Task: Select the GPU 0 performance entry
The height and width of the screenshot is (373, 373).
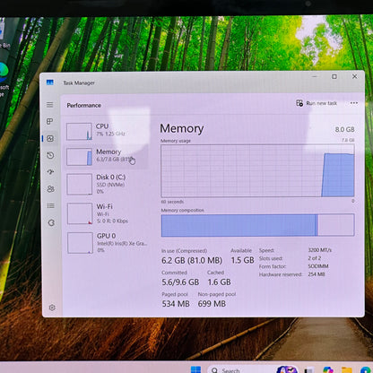Action: tap(108, 243)
